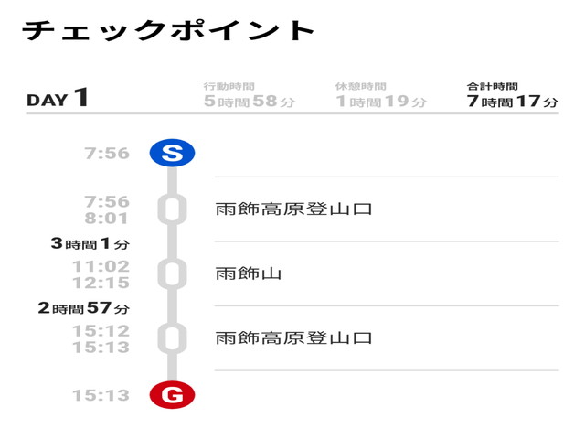585x439 pixels.
Task: Click the red G goal marker
Action: pos(172,395)
